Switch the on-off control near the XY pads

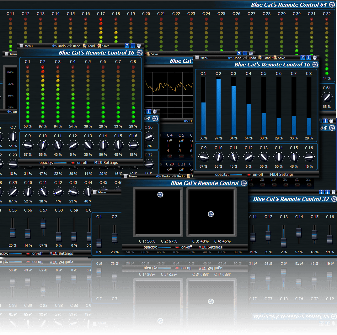(x=177, y=247)
